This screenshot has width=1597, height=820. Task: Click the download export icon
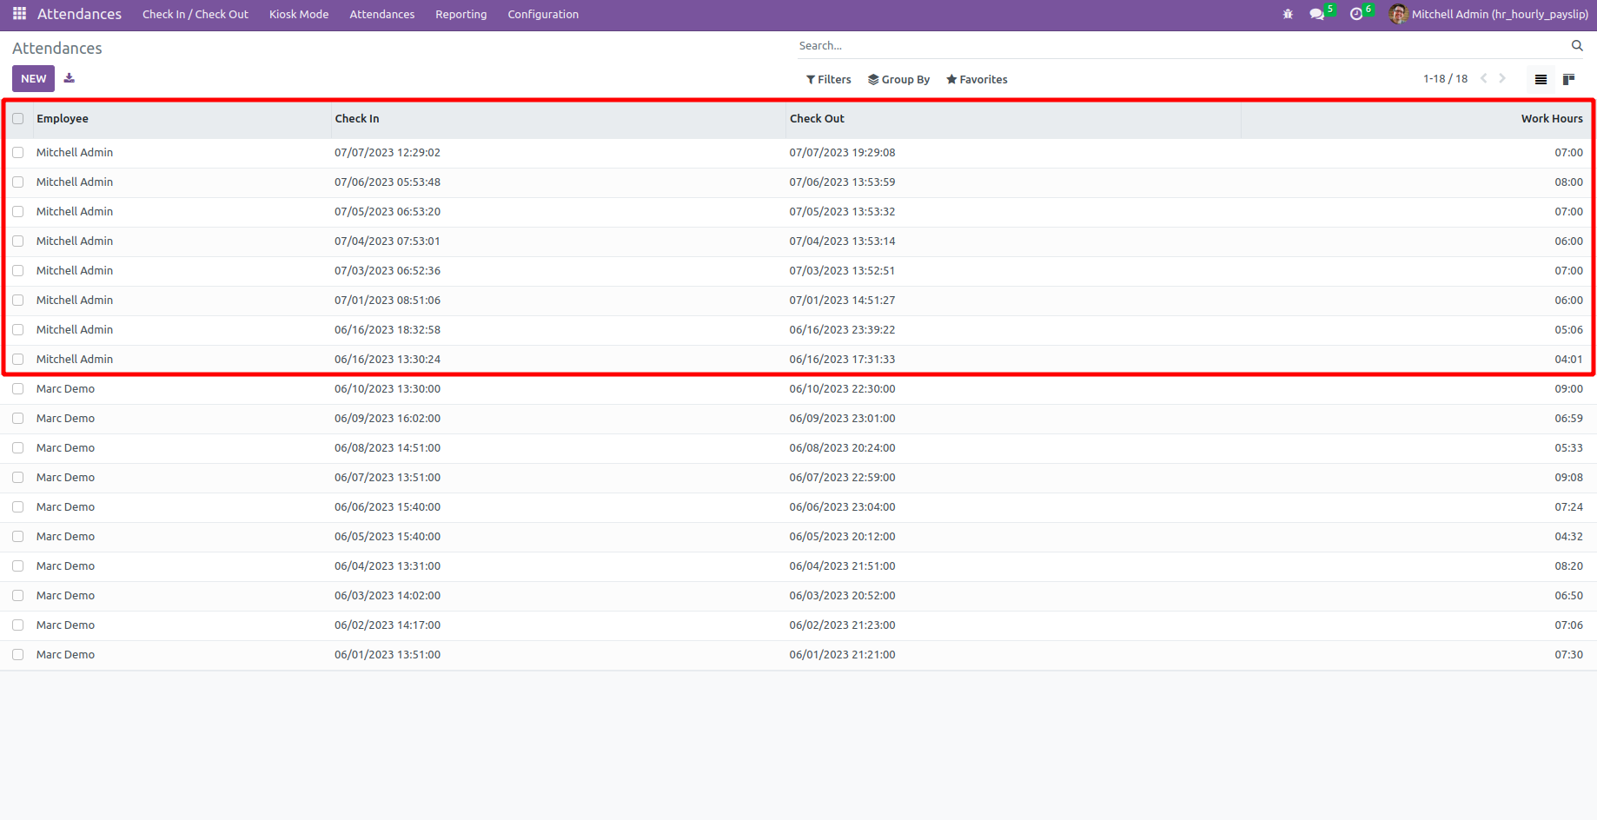click(x=70, y=78)
